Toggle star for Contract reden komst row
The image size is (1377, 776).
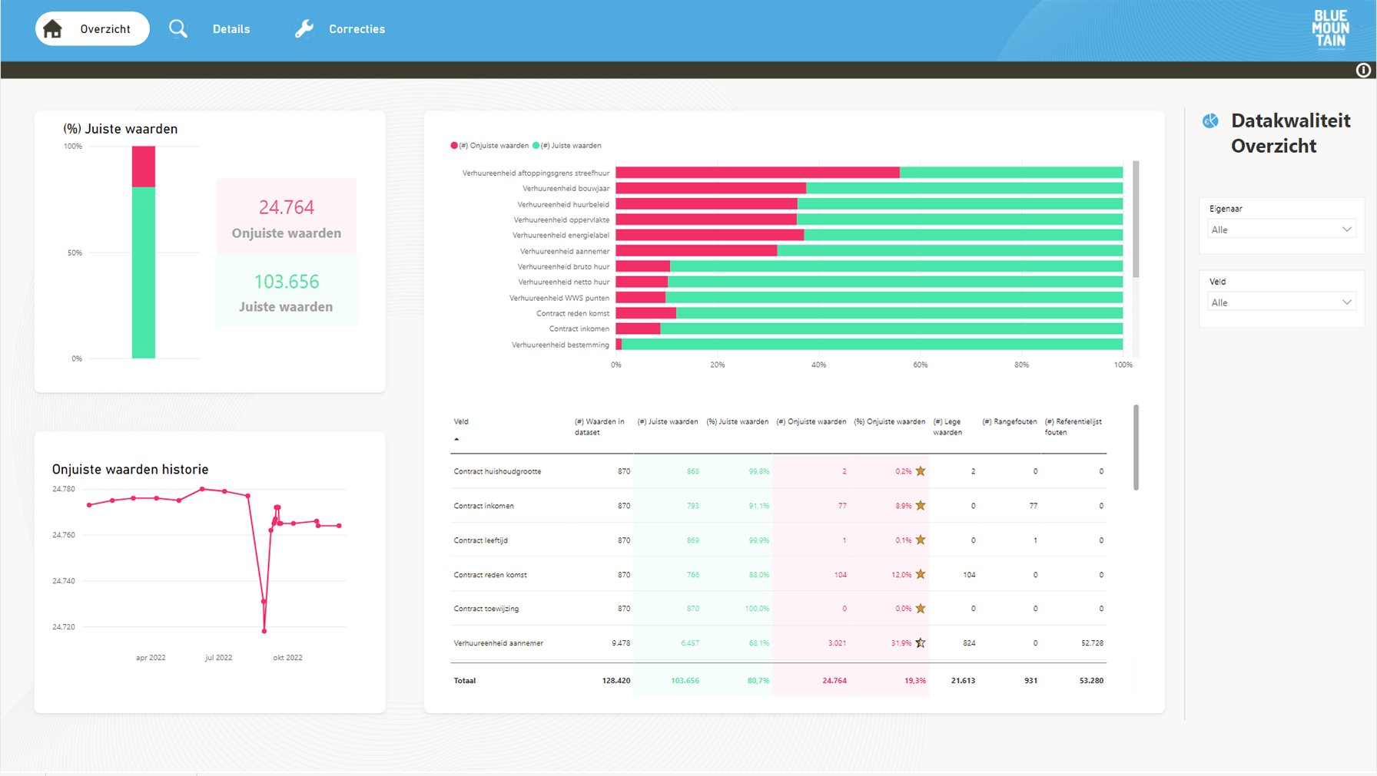[921, 575]
